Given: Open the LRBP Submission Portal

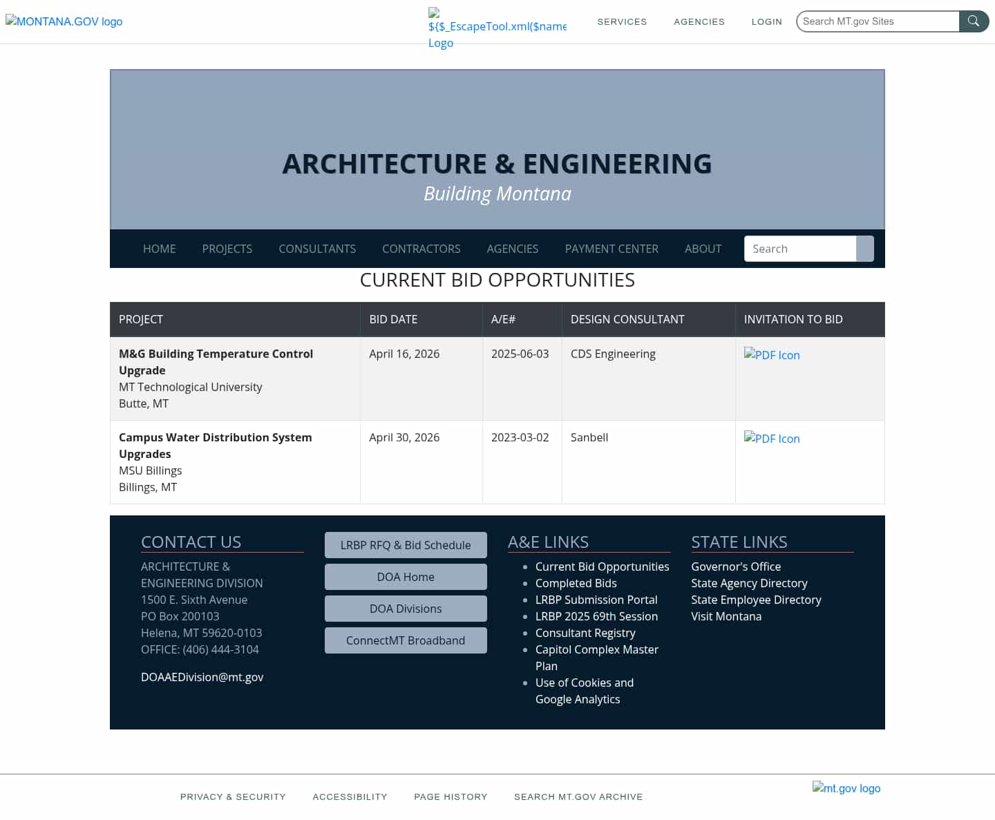Looking at the screenshot, I should (596, 600).
